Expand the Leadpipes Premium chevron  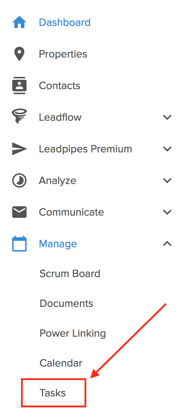click(x=167, y=149)
